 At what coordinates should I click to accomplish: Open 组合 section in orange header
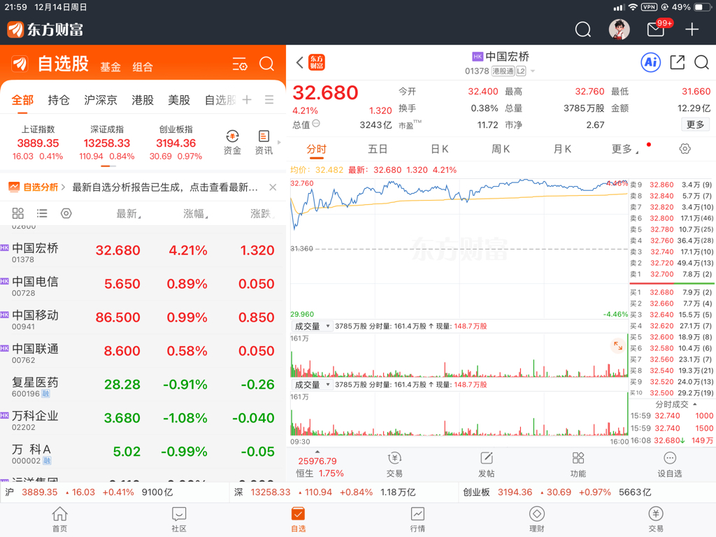pyautogui.click(x=143, y=67)
